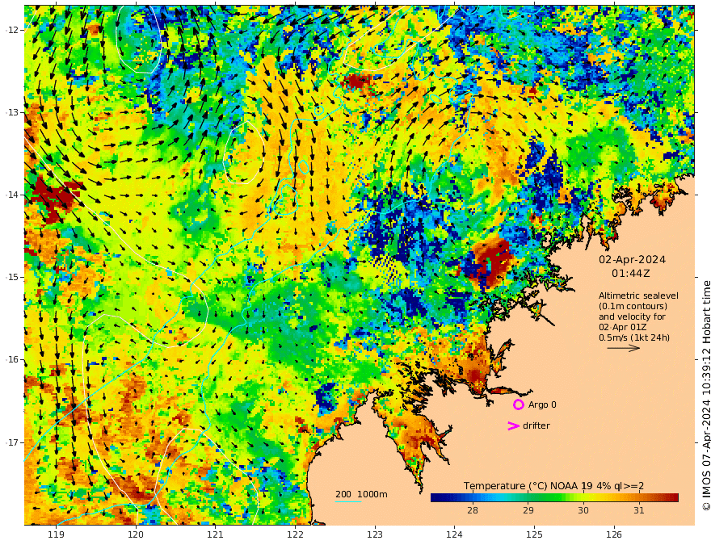Click the vertical IMOS copyright timestamp text

click(x=705, y=396)
